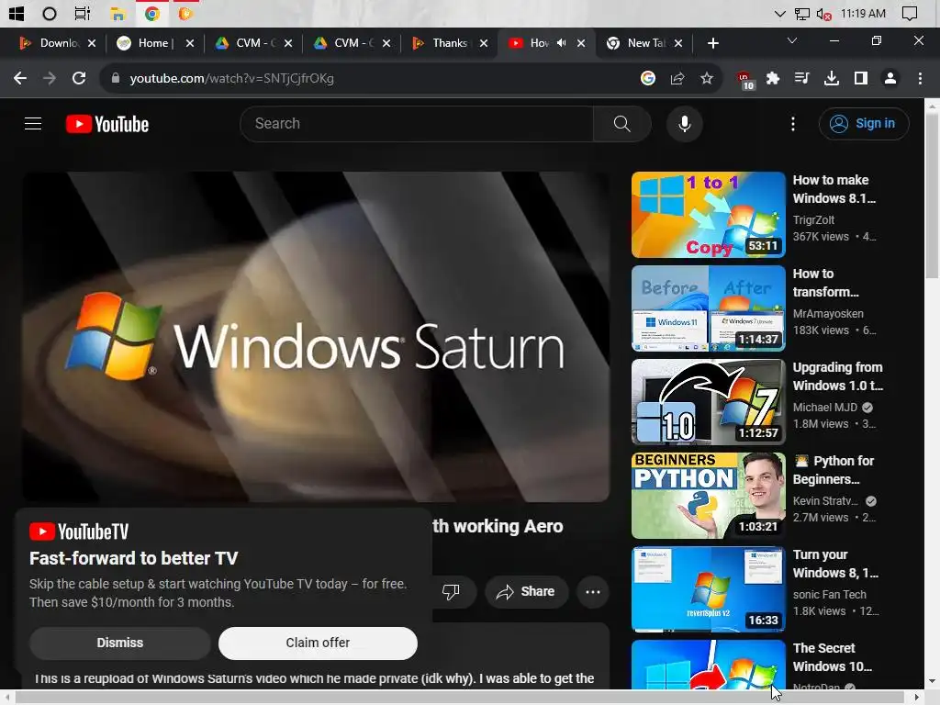
Task: Focus the YouTube Search field
Action: click(x=418, y=124)
